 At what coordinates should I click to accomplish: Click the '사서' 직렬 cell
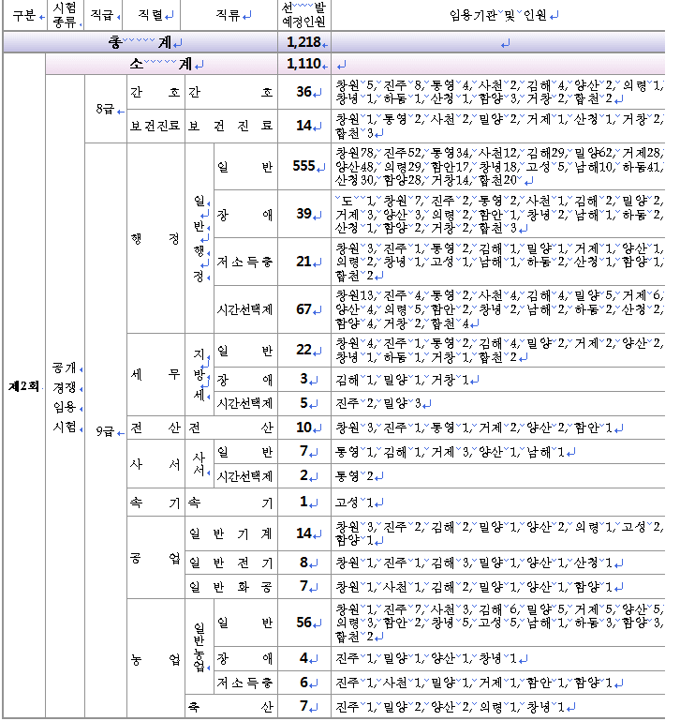[x=155, y=463]
